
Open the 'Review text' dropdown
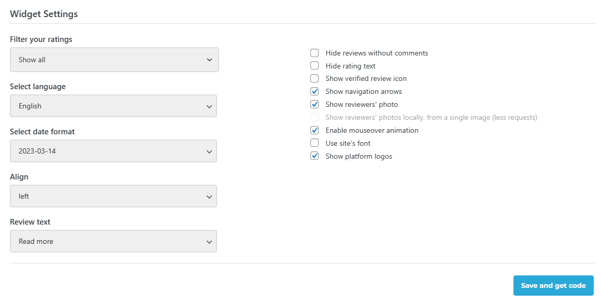113,241
